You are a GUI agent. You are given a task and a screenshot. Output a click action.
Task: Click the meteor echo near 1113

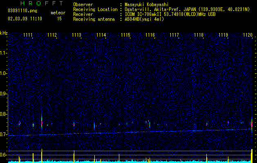tap(74, 124)
